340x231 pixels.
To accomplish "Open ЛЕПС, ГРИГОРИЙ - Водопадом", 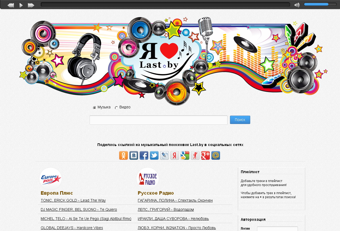I will [166, 209].
